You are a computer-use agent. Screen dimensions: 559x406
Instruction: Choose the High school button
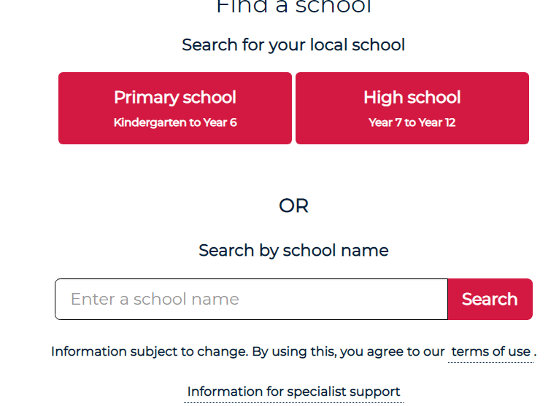(x=412, y=109)
